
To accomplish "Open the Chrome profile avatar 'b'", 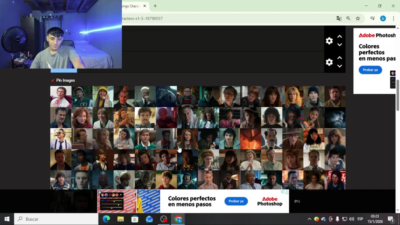I will tap(383, 18).
